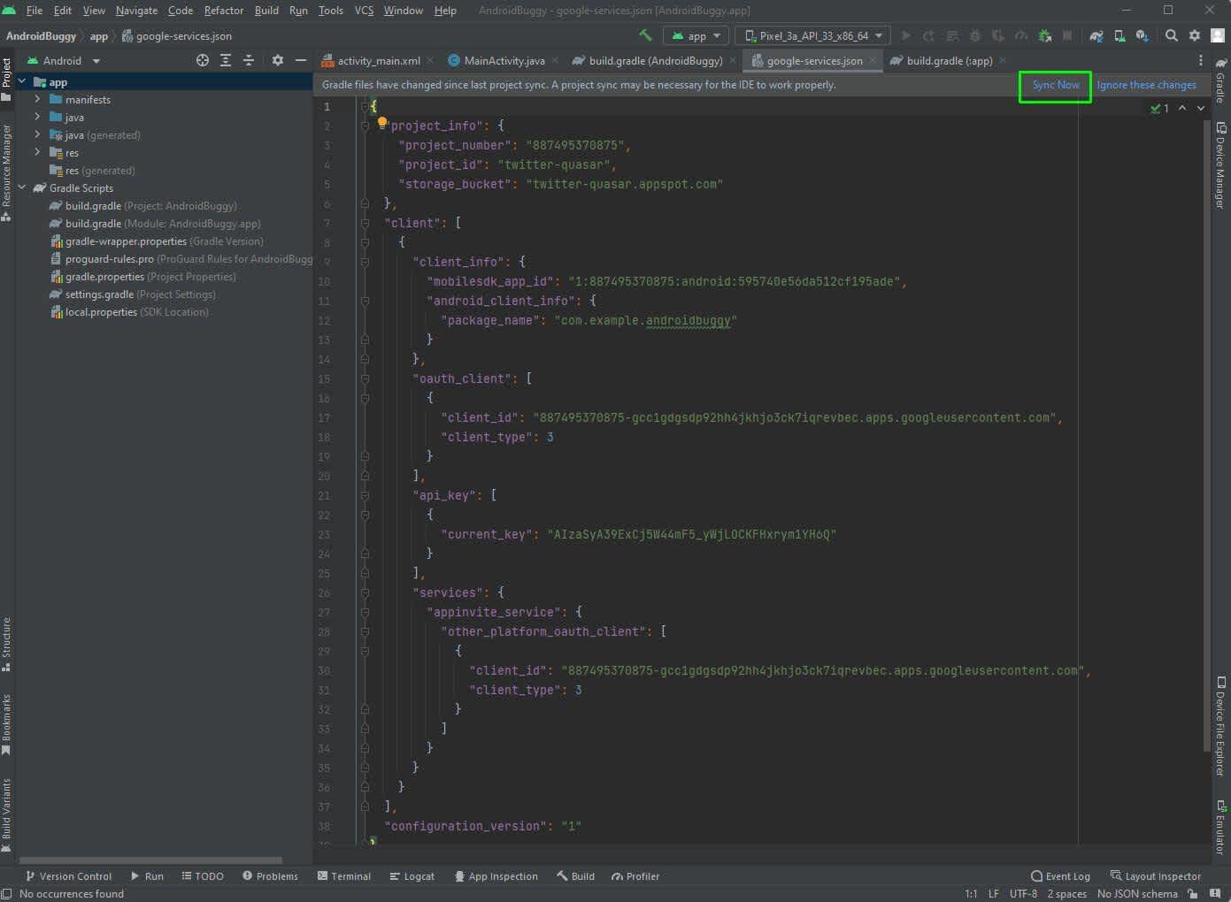Click Collapse All icon in Project panel
This screenshot has width=1231, height=902.
click(x=249, y=60)
